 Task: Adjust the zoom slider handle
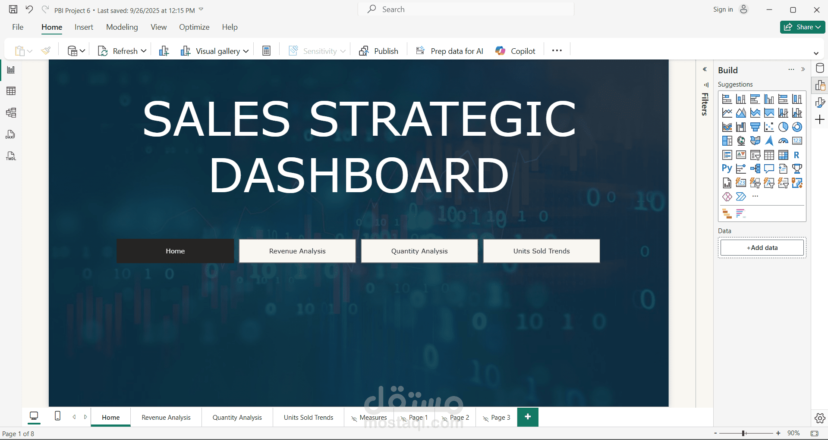743,433
